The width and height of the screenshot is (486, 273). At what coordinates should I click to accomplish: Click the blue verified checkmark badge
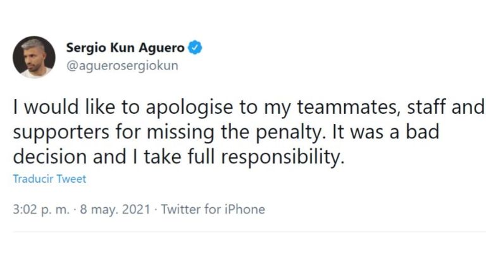195,47
